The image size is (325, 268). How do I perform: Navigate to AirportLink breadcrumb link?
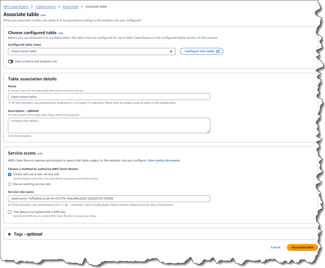71,7
